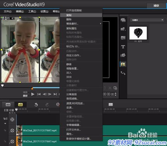Choose 分离音频 from context menu
Viewport: 167px width, 146px height.
[81, 95]
